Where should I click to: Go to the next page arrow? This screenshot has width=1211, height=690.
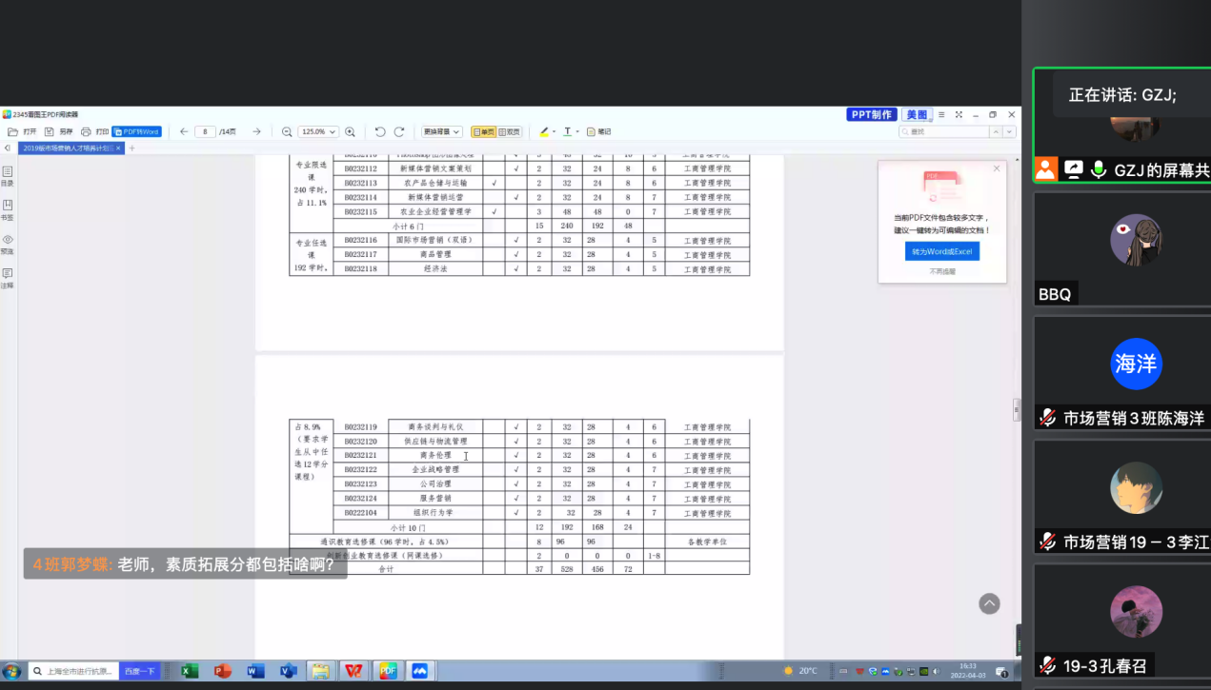[x=256, y=131]
